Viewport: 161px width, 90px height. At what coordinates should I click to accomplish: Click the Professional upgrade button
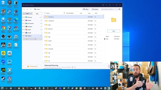32,66
